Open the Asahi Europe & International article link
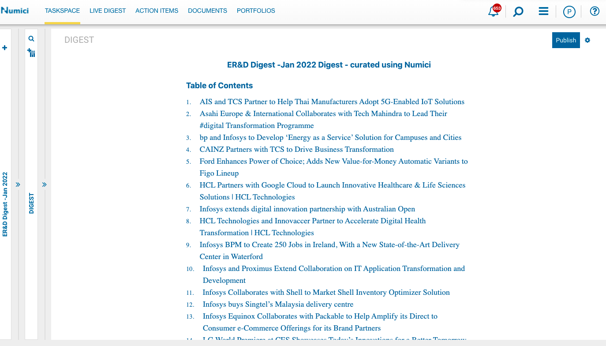Image resolution: width=606 pixels, height=346 pixels. point(323,120)
